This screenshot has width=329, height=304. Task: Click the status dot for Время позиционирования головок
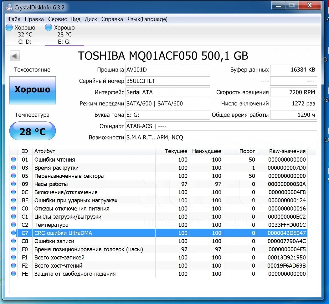pyautogui.click(x=14, y=249)
